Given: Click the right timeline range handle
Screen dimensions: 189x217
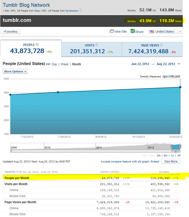Looking at the screenshot, I should [180, 146].
